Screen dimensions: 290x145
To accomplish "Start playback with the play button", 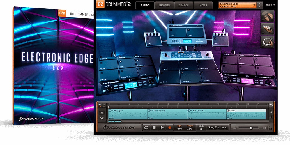I will (162, 128).
